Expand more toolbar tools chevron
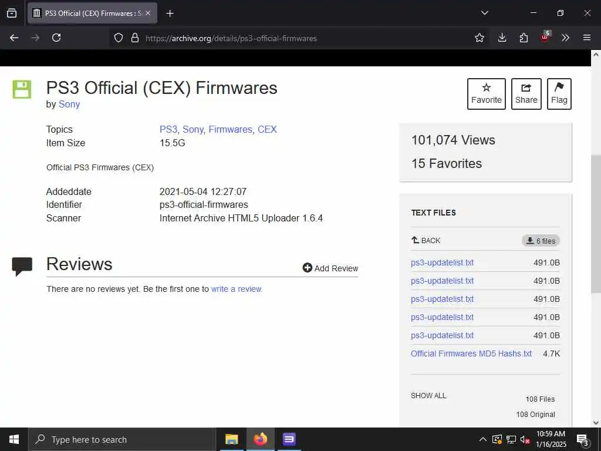601x451 pixels. pos(565,38)
